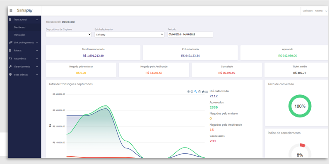Zoom out on the chart
Viewport: 332px width, 164px height.
(x=192, y=91)
